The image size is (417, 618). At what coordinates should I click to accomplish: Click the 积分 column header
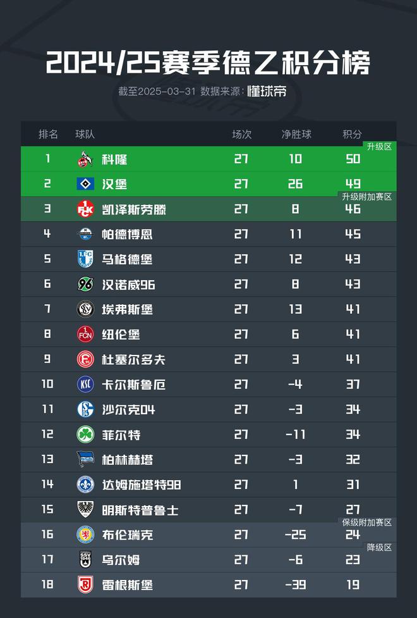(352, 134)
